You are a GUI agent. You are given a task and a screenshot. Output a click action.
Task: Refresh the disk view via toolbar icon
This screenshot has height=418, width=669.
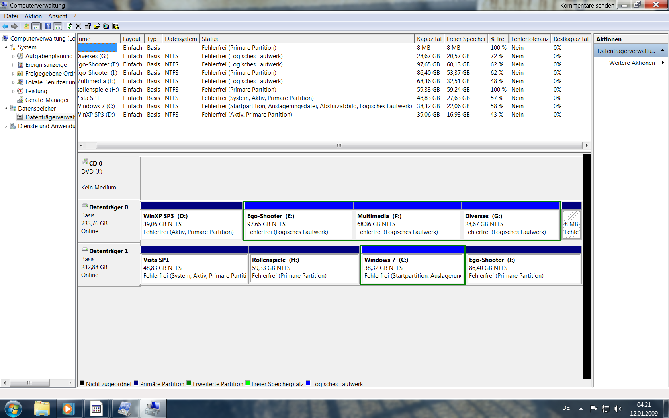pyautogui.click(x=69, y=26)
